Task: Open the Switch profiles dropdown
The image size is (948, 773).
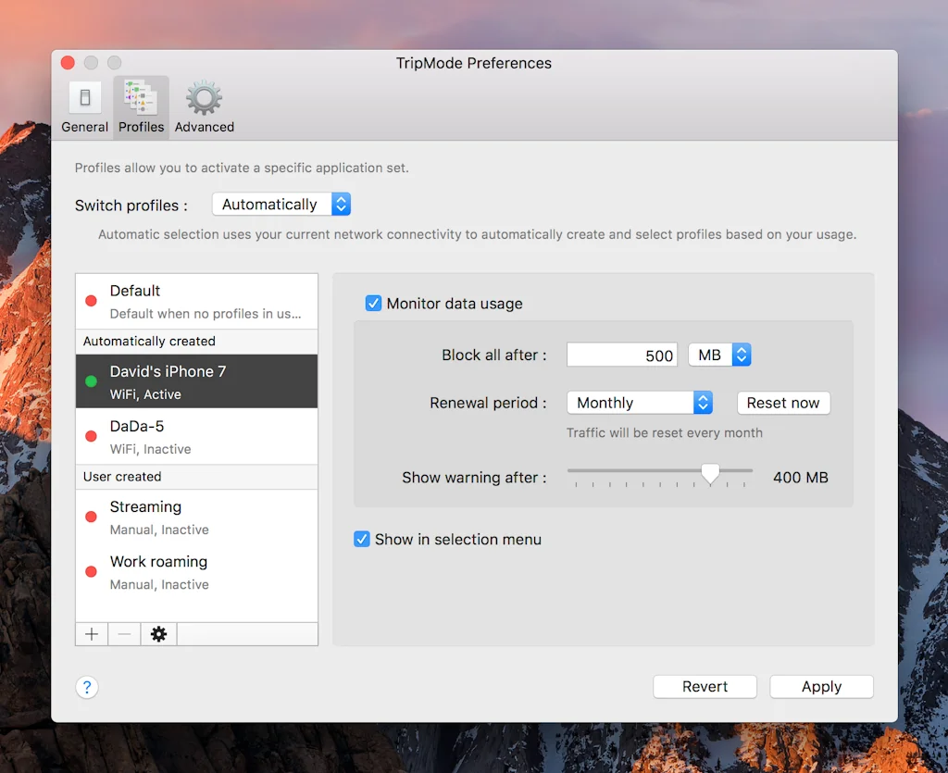Action: tap(281, 204)
